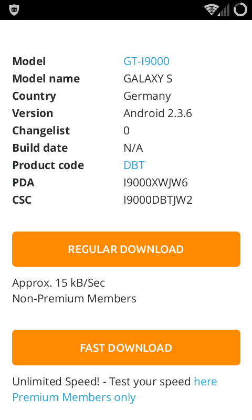Open the Premium Members only link
The width and height of the screenshot is (252, 420).
point(74,397)
